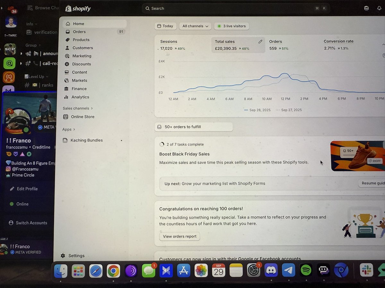
Task: Click the 2 of 7 tasks complete text
Action: 185,144
